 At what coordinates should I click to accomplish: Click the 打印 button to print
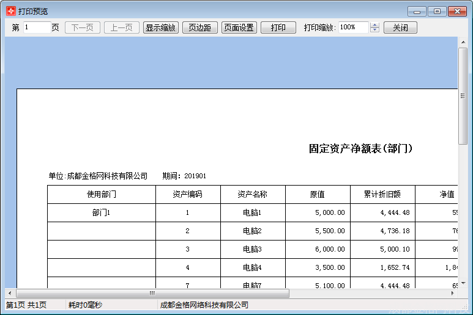pos(278,27)
